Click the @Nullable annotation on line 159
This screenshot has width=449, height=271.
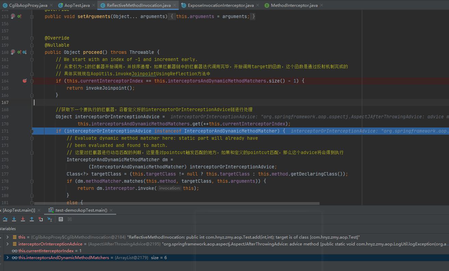point(57,45)
